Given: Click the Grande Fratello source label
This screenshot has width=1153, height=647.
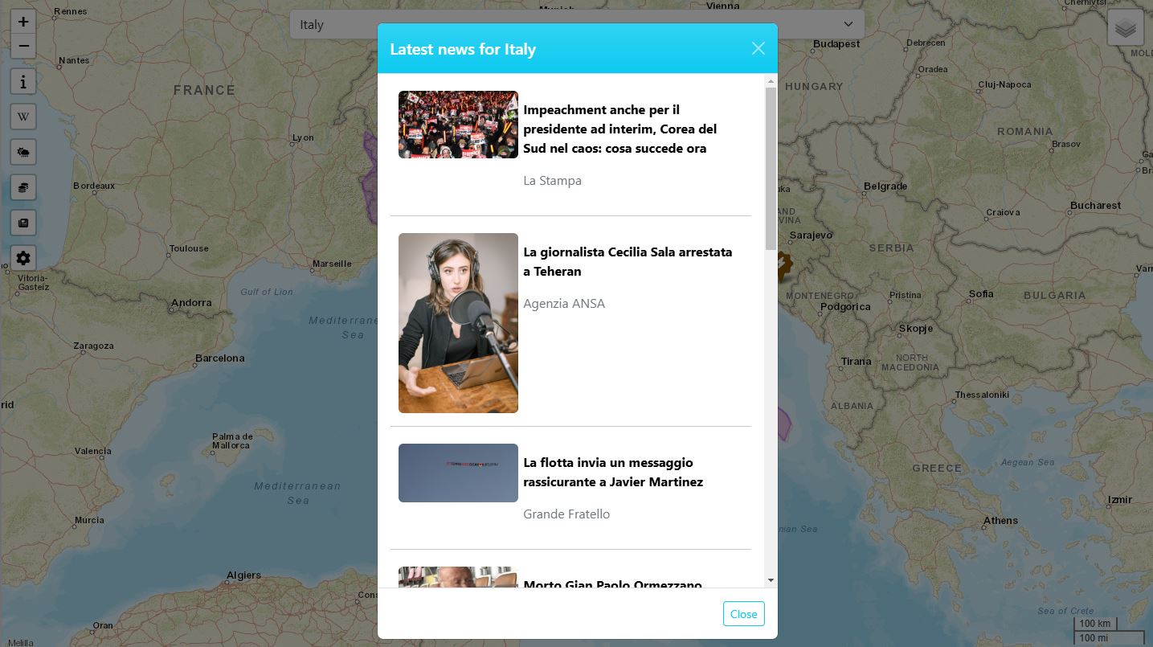Looking at the screenshot, I should tap(566, 514).
